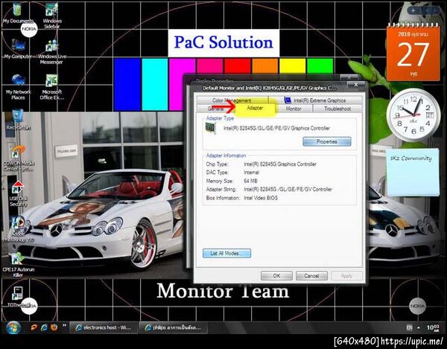This screenshot has width=447, height=349.
Task: Click the sKz Community sticky note
Action: pos(413,172)
